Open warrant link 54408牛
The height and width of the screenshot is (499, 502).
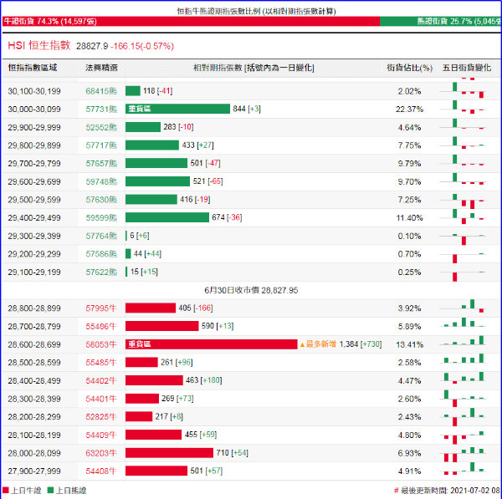point(101,471)
